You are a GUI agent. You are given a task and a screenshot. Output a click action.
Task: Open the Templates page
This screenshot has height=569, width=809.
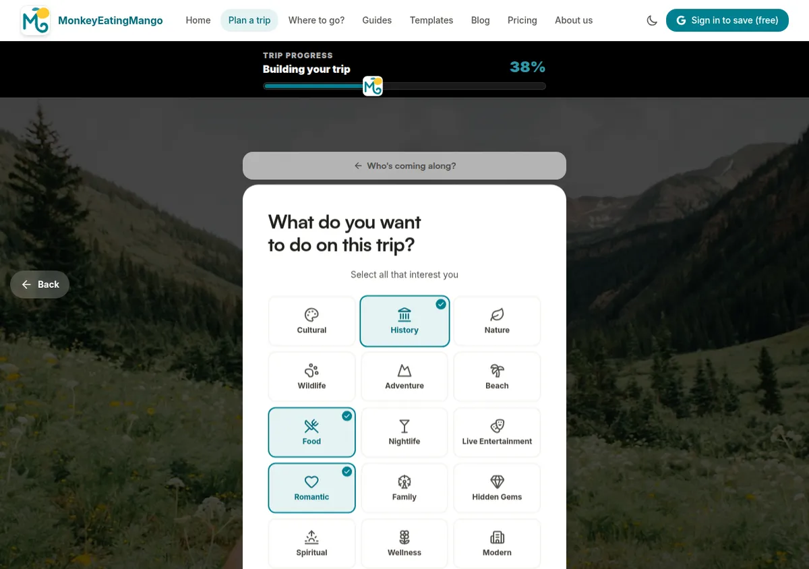[431, 20]
